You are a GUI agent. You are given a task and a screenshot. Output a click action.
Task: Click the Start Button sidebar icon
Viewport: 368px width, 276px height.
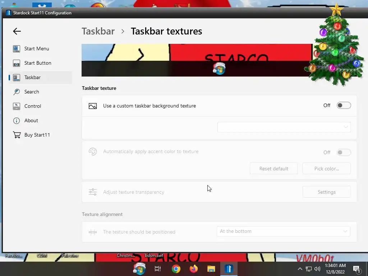pyautogui.click(x=17, y=63)
